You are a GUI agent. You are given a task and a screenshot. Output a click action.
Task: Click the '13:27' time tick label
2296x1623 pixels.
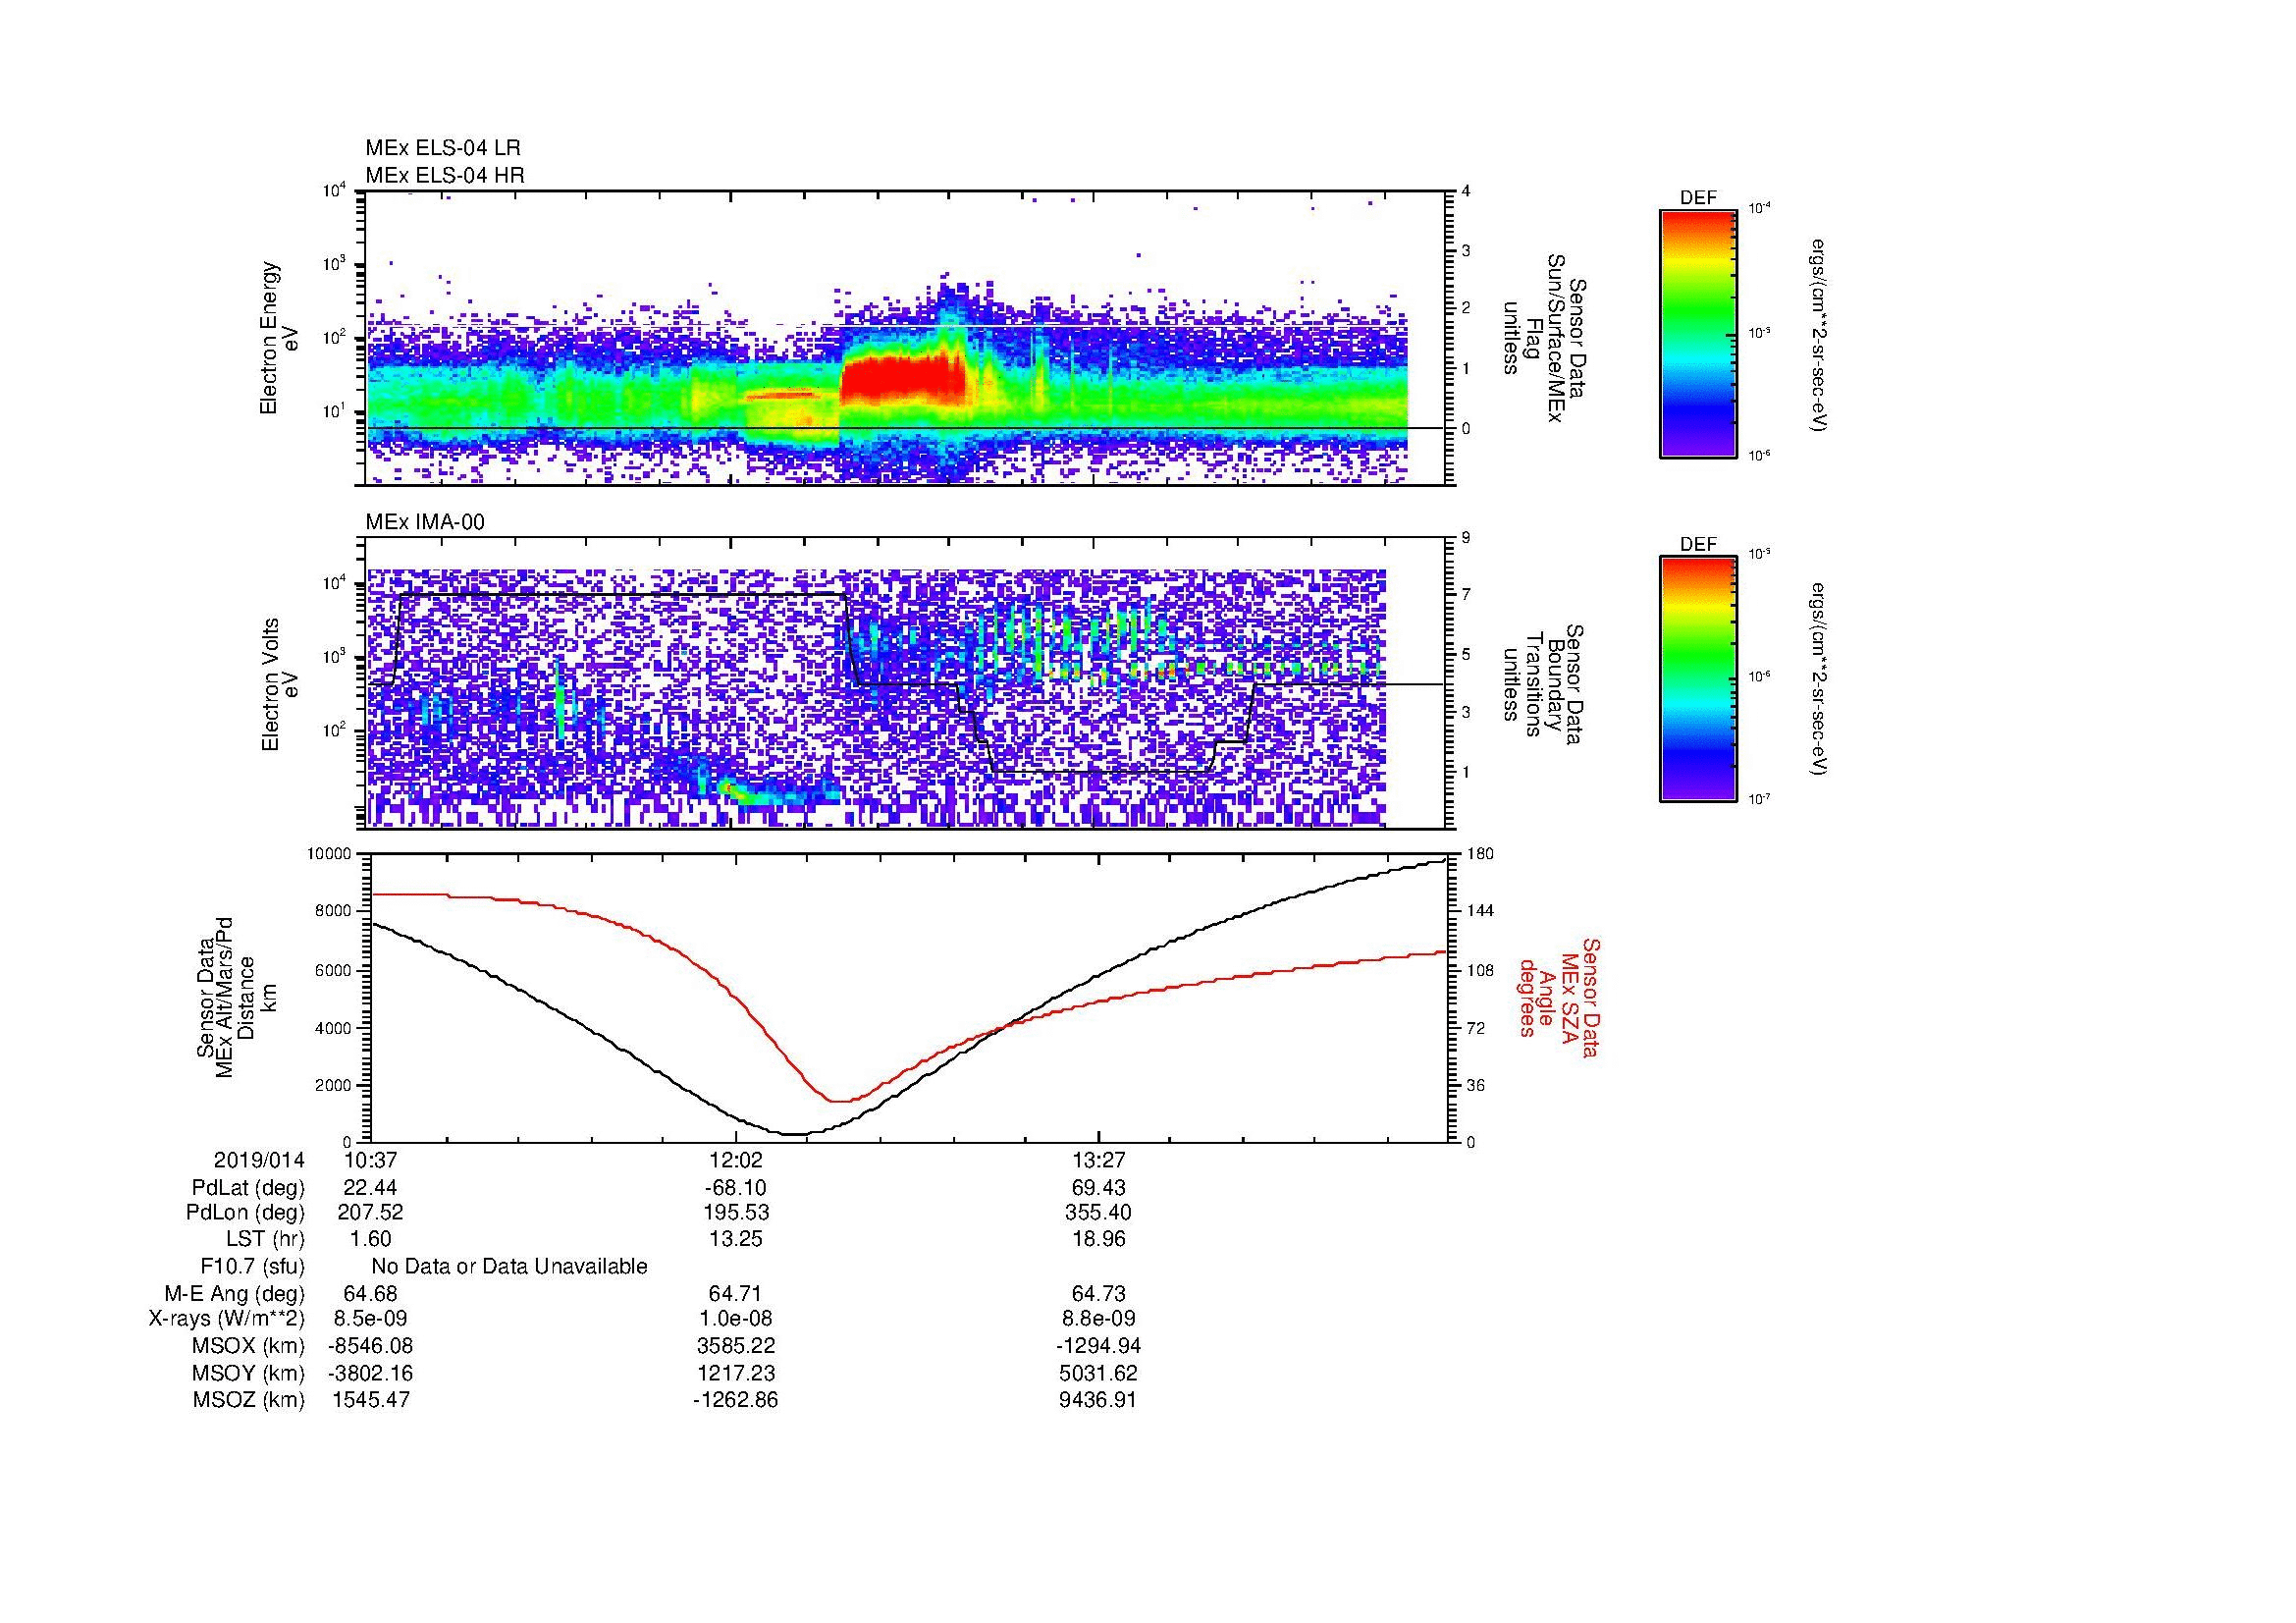(1098, 1160)
